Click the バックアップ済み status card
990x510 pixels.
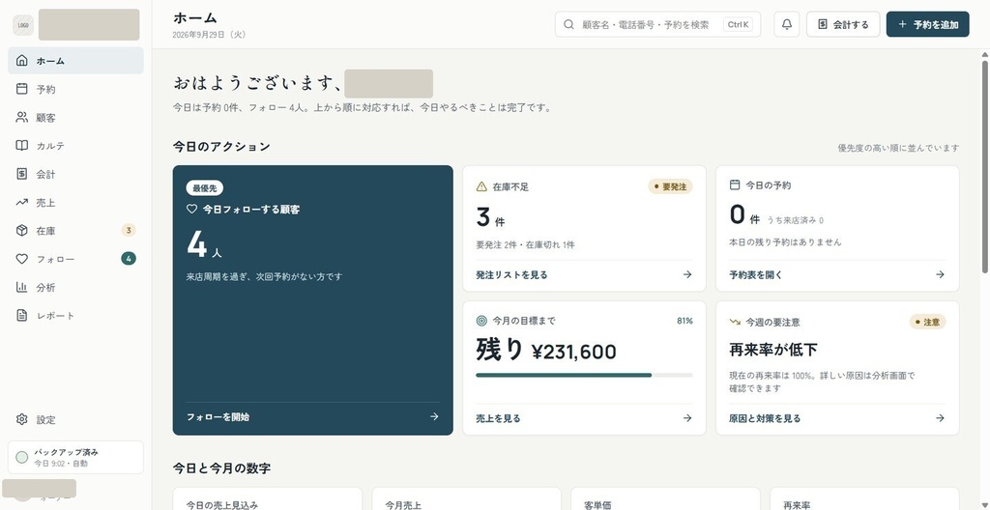click(x=75, y=457)
